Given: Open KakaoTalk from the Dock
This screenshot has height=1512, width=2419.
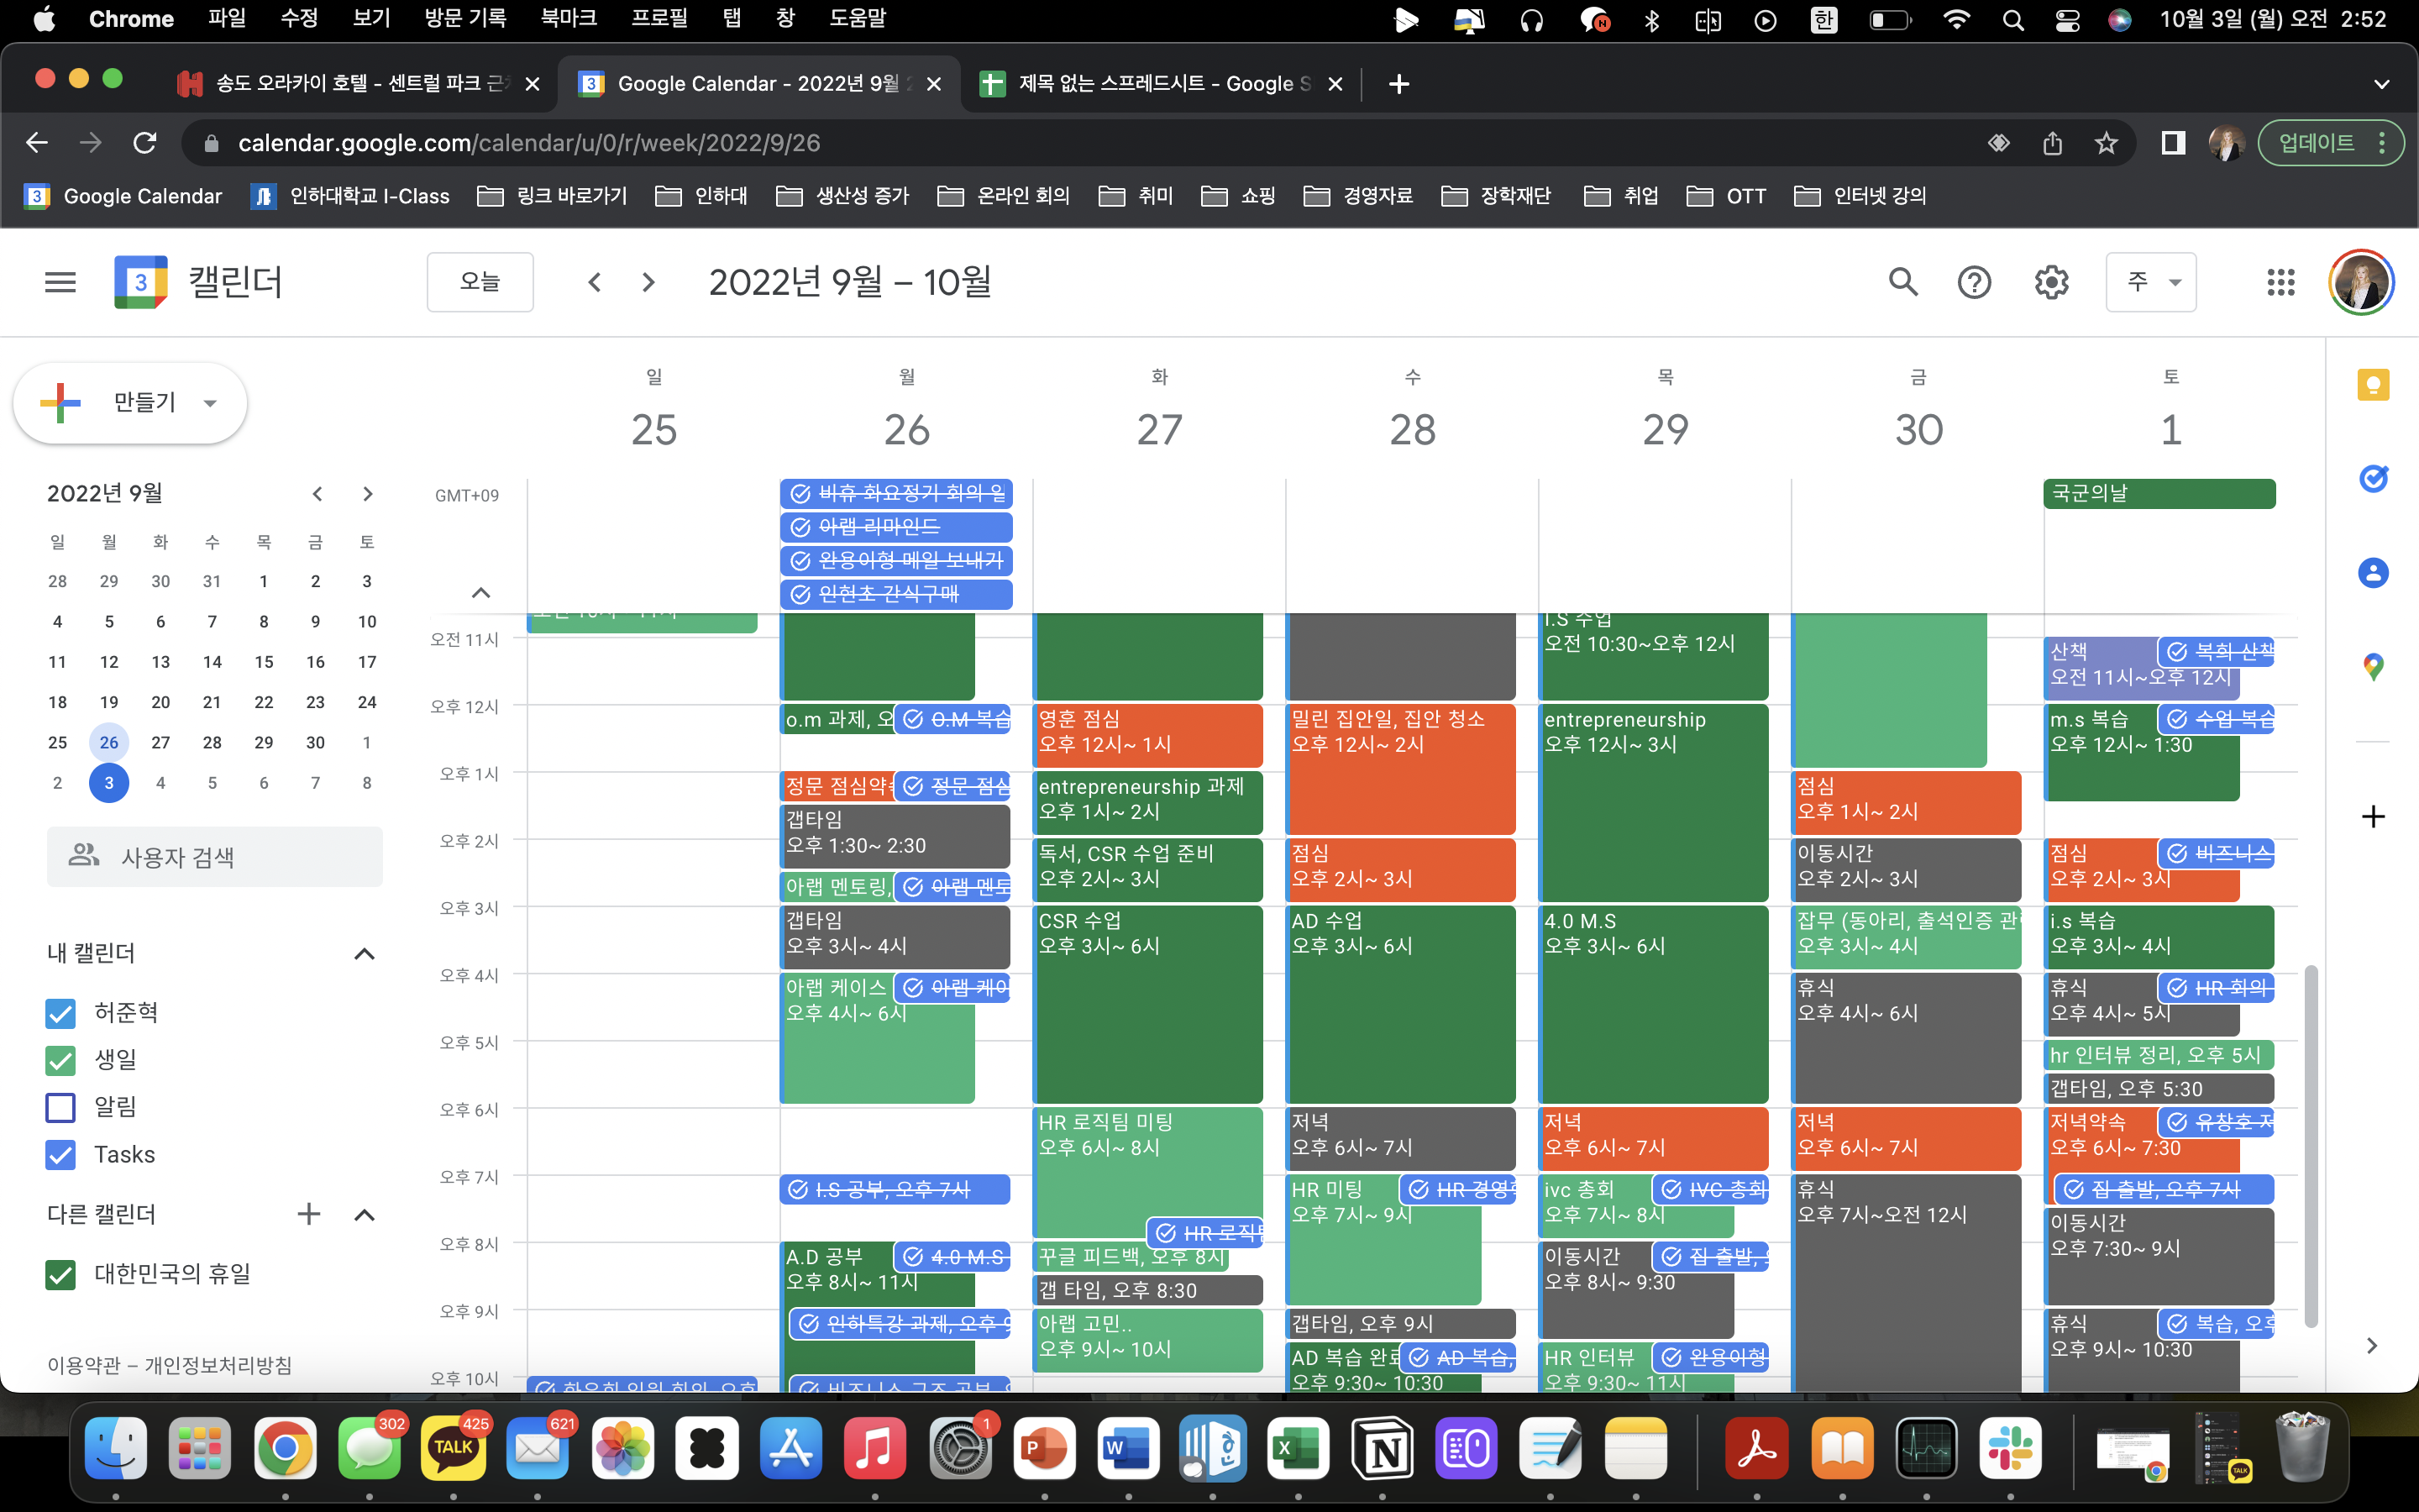Looking at the screenshot, I should click(453, 1448).
